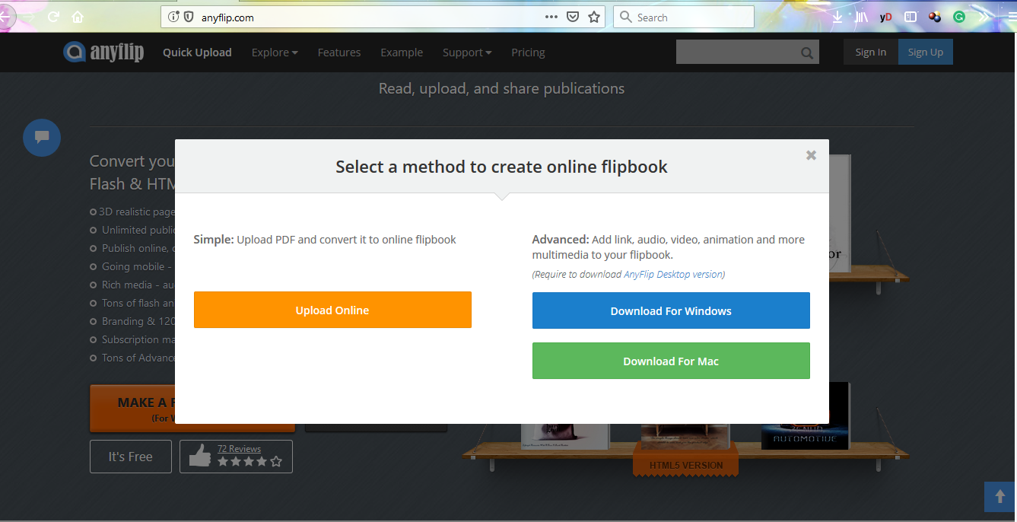Open the browser downloads arrow
The height and width of the screenshot is (522, 1017).
coord(837,17)
